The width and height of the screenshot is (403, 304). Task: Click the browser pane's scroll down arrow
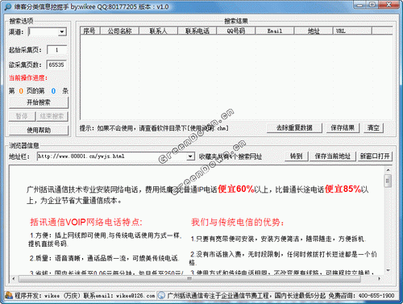(388, 270)
